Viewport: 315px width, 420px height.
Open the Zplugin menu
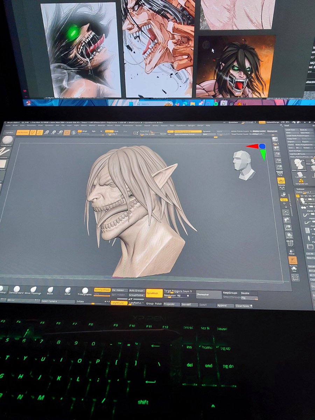pos(191,125)
